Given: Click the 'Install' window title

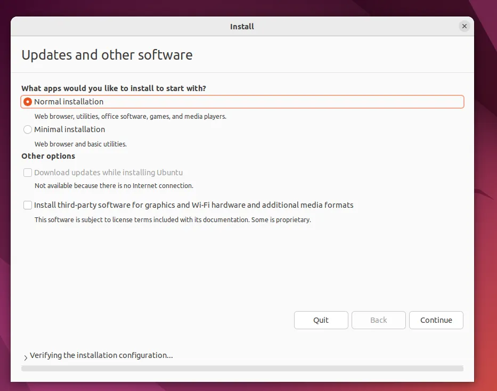Looking at the screenshot, I should (242, 26).
